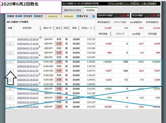Open trade dated 2020/05/27 23:17:13
This screenshot has width=166, height=123.
tap(28, 75)
